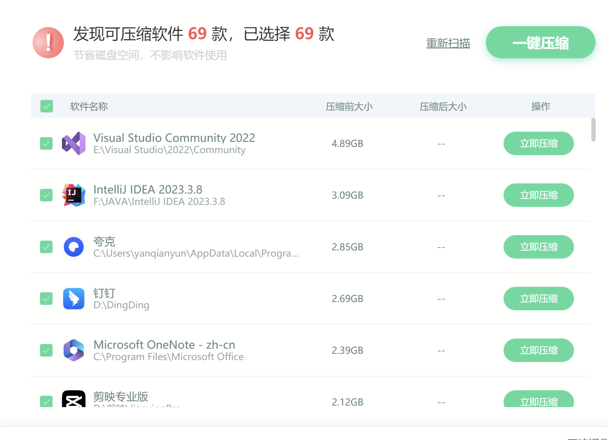Image resolution: width=607 pixels, height=440 pixels.
Task: Click the E:\Visual Studio\2022\Community path
Action: pyautogui.click(x=169, y=150)
